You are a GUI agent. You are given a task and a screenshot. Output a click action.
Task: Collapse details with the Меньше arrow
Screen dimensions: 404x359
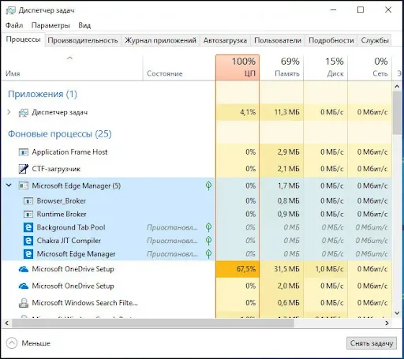tap(12, 343)
